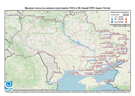Click the 'понад 1000 МВт' legend label
The width and height of the screenshot is (135, 96).
click(119, 22)
